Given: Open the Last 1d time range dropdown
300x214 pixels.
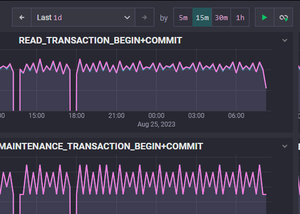Looking at the screenshot, I should coord(83,17).
